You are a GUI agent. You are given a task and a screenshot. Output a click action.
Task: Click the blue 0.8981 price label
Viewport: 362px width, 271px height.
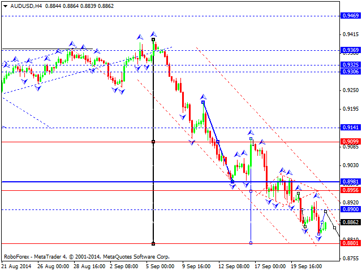pyautogui.click(x=351, y=182)
